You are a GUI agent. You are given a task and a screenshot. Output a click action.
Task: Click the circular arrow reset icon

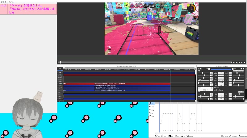pyautogui.click(x=188, y=136)
